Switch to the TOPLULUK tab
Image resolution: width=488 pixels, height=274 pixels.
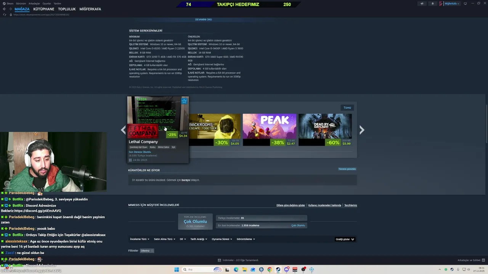pyautogui.click(x=67, y=9)
